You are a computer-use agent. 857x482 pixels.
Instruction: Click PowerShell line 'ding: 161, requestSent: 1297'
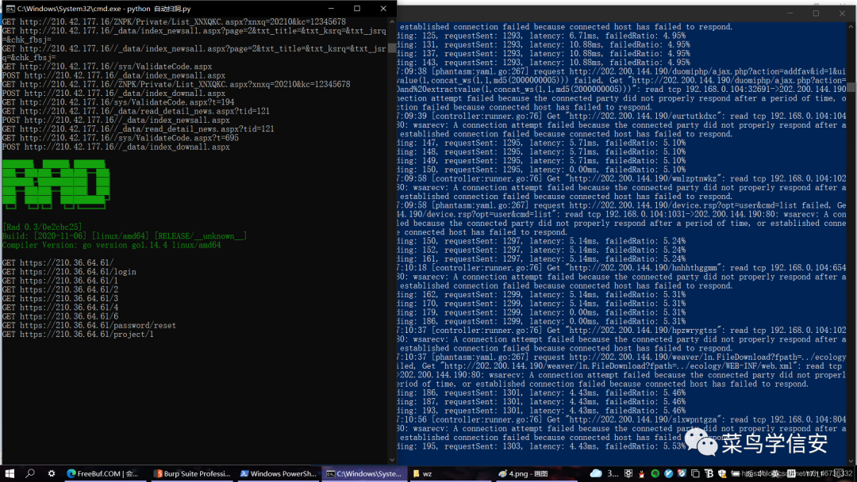(541, 258)
